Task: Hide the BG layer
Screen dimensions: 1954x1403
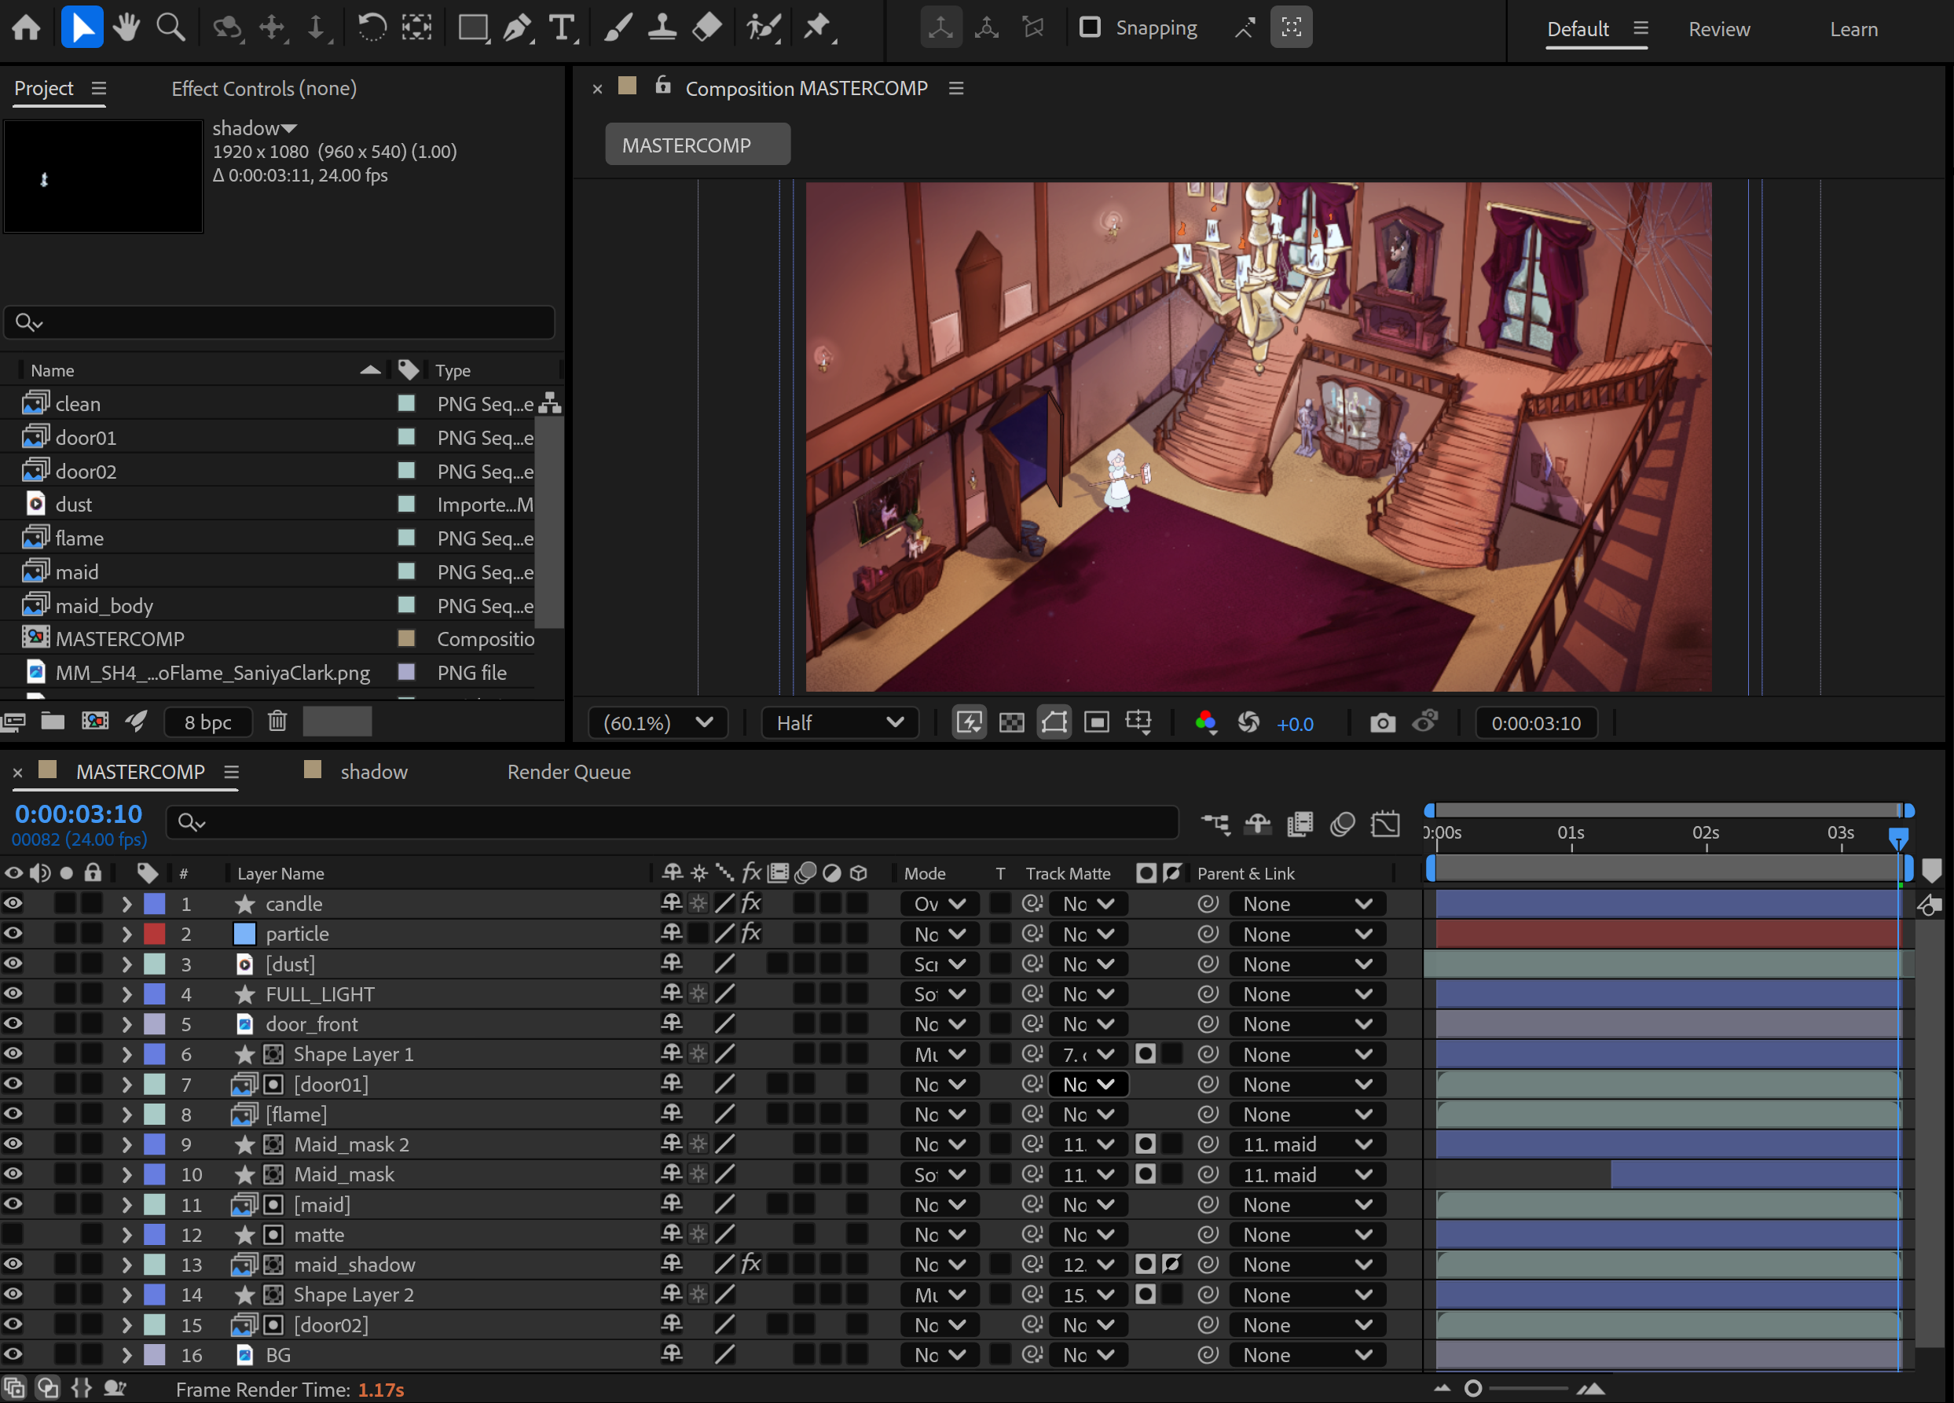Action: (13, 1354)
